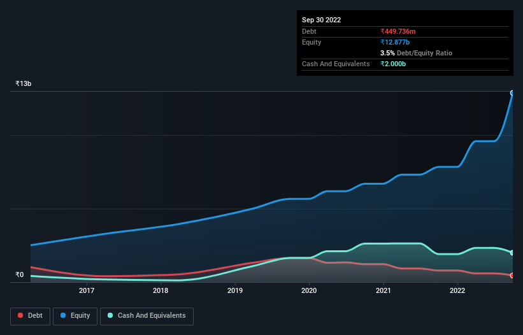Click Cash And Equivalents label in tooltip
The height and width of the screenshot is (335, 523).
336,64
